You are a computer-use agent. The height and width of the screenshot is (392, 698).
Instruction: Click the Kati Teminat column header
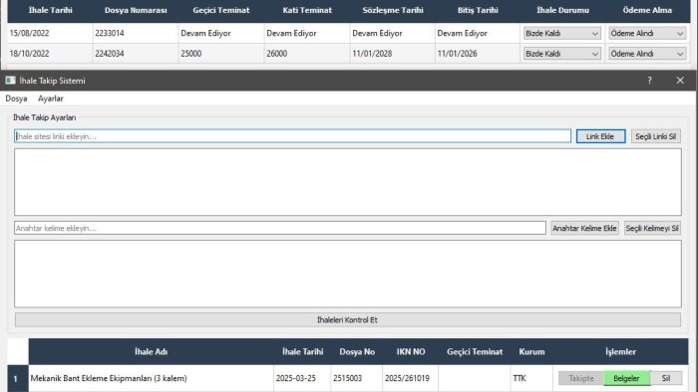pyautogui.click(x=307, y=10)
